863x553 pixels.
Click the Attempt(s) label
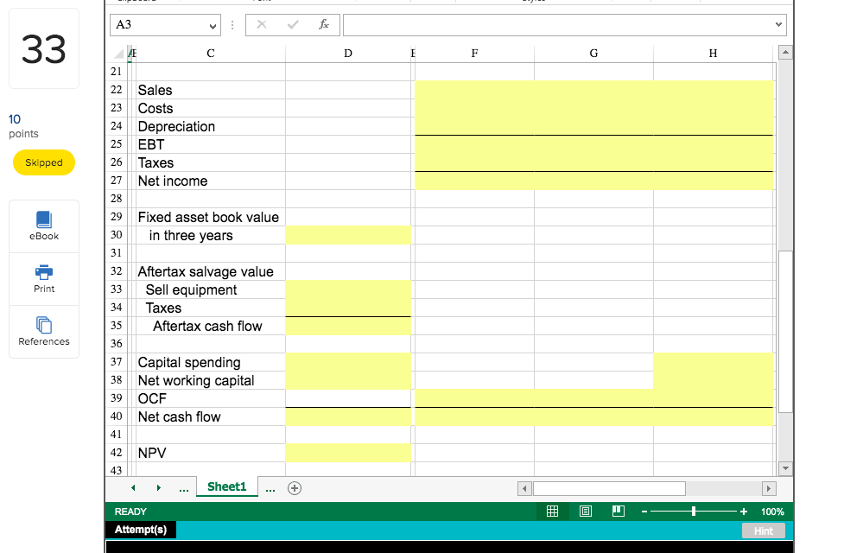coord(140,528)
